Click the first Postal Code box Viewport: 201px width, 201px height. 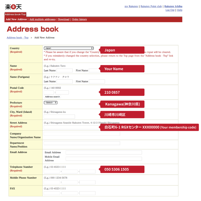[x=49, y=92]
